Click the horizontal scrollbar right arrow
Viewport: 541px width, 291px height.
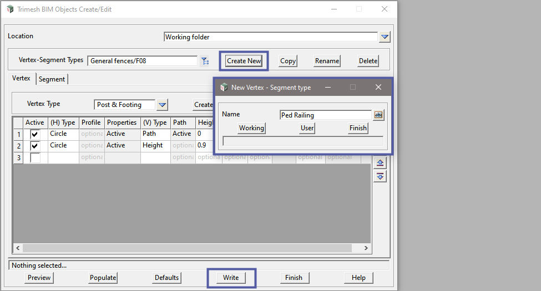pyautogui.click(x=366, y=248)
